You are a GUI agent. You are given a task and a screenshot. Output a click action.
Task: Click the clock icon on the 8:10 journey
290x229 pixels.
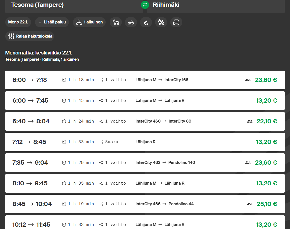[64, 183]
